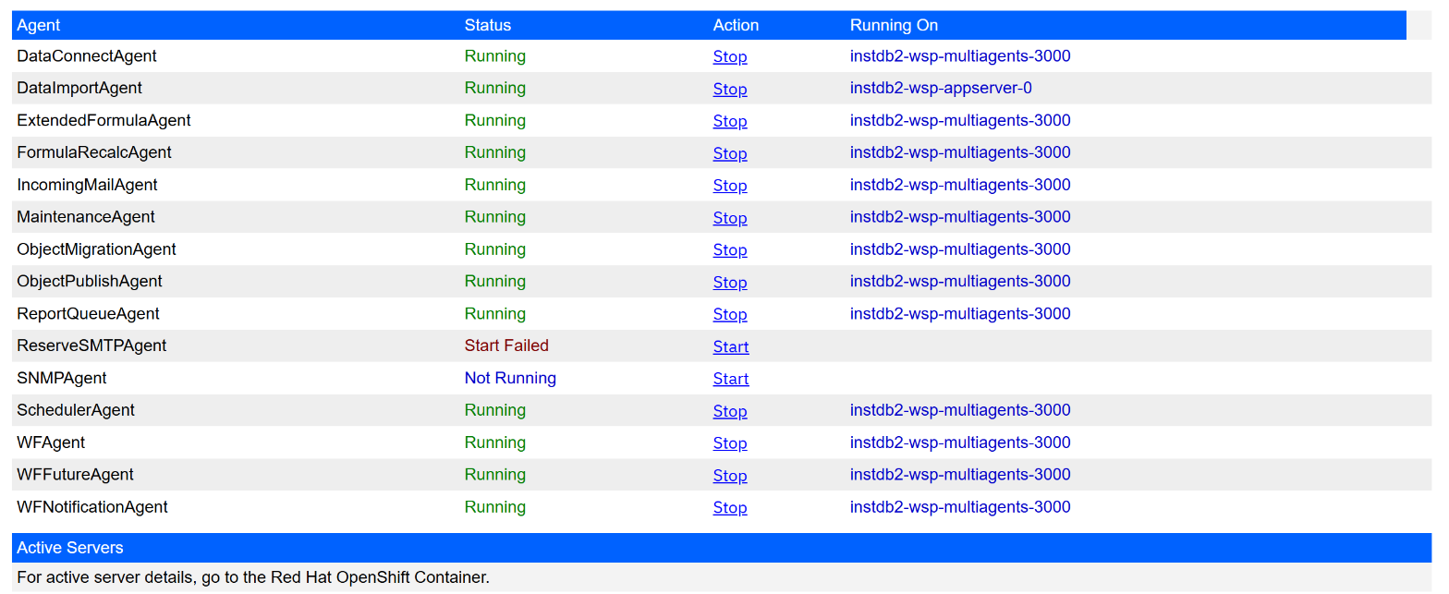Select the MaintenanceAgent name
1449x594 pixels.
(86, 217)
